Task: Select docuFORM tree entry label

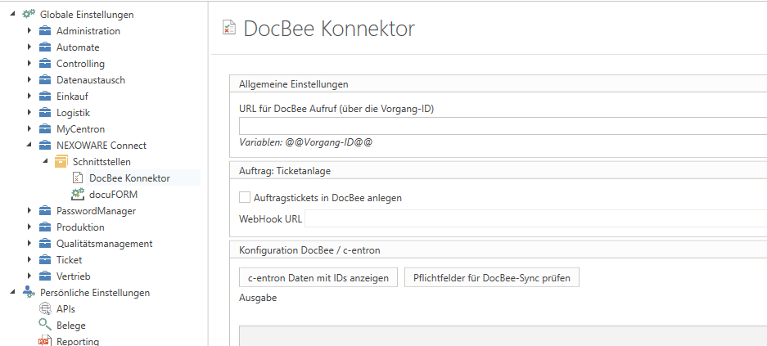Action: point(114,194)
